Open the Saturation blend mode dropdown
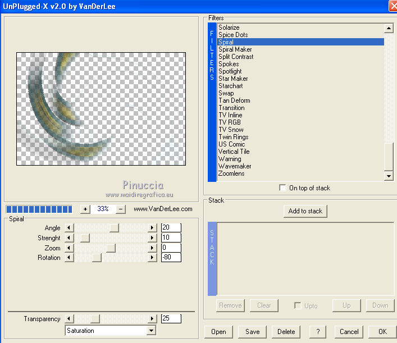Screen dimensions: 397x343 pyautogui.click(x=150, y=331)
